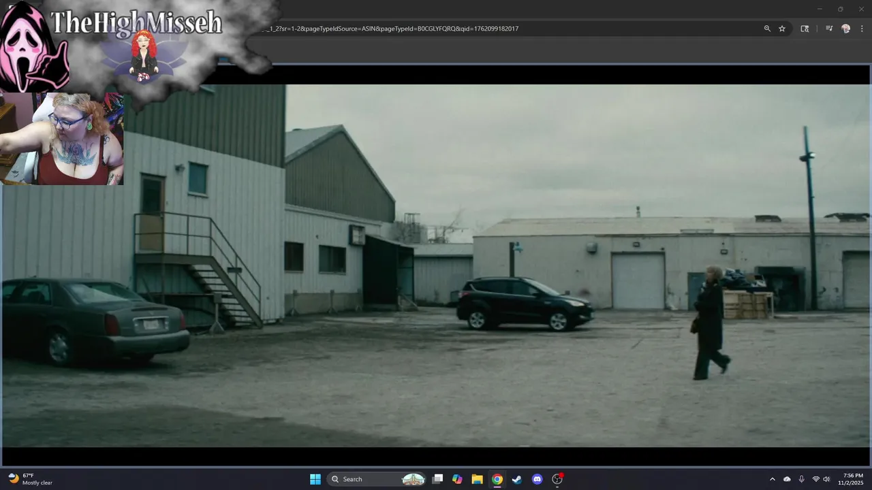Click the microphone tray icon
The height and width of the screenshot is (490, 872).
[801, 479]
